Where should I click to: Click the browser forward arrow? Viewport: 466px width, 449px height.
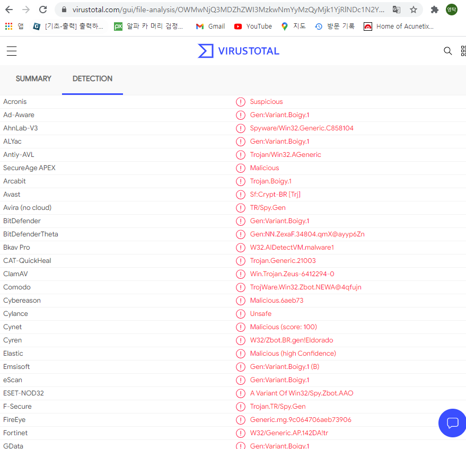pyautogui.click(x=26, y=10)
